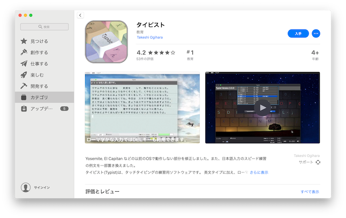Click the 教育 category label under title

tap(140, 32)
